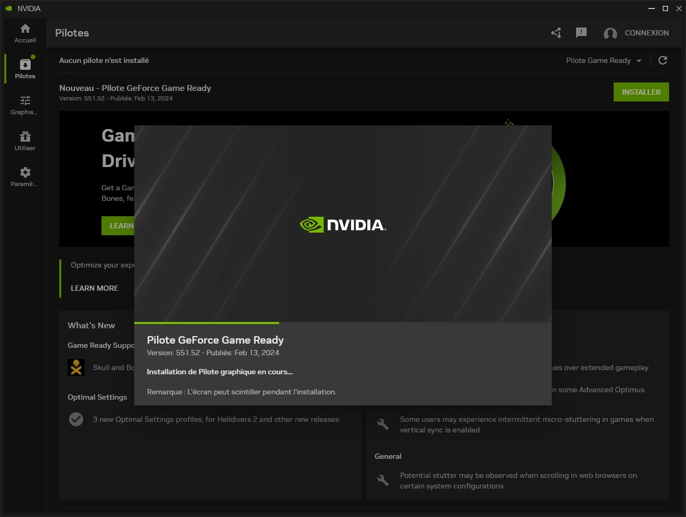Viewport: 686px width, 517px height.
Task: Click the user avatar icon
Action: (610, 33)
